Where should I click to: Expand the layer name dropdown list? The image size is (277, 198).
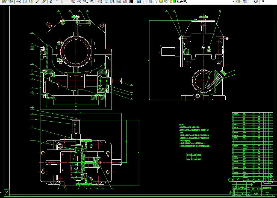pos(233,1)
